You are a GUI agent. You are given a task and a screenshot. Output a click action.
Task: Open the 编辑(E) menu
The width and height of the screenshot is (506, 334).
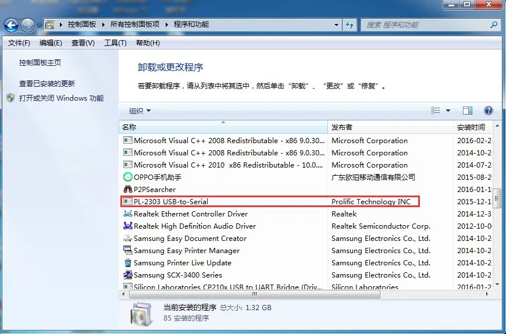pos(51,43)
